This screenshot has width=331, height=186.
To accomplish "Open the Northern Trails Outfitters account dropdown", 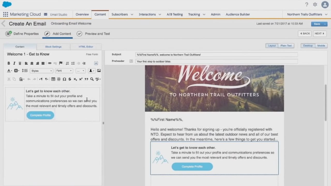I will point(307,14).
